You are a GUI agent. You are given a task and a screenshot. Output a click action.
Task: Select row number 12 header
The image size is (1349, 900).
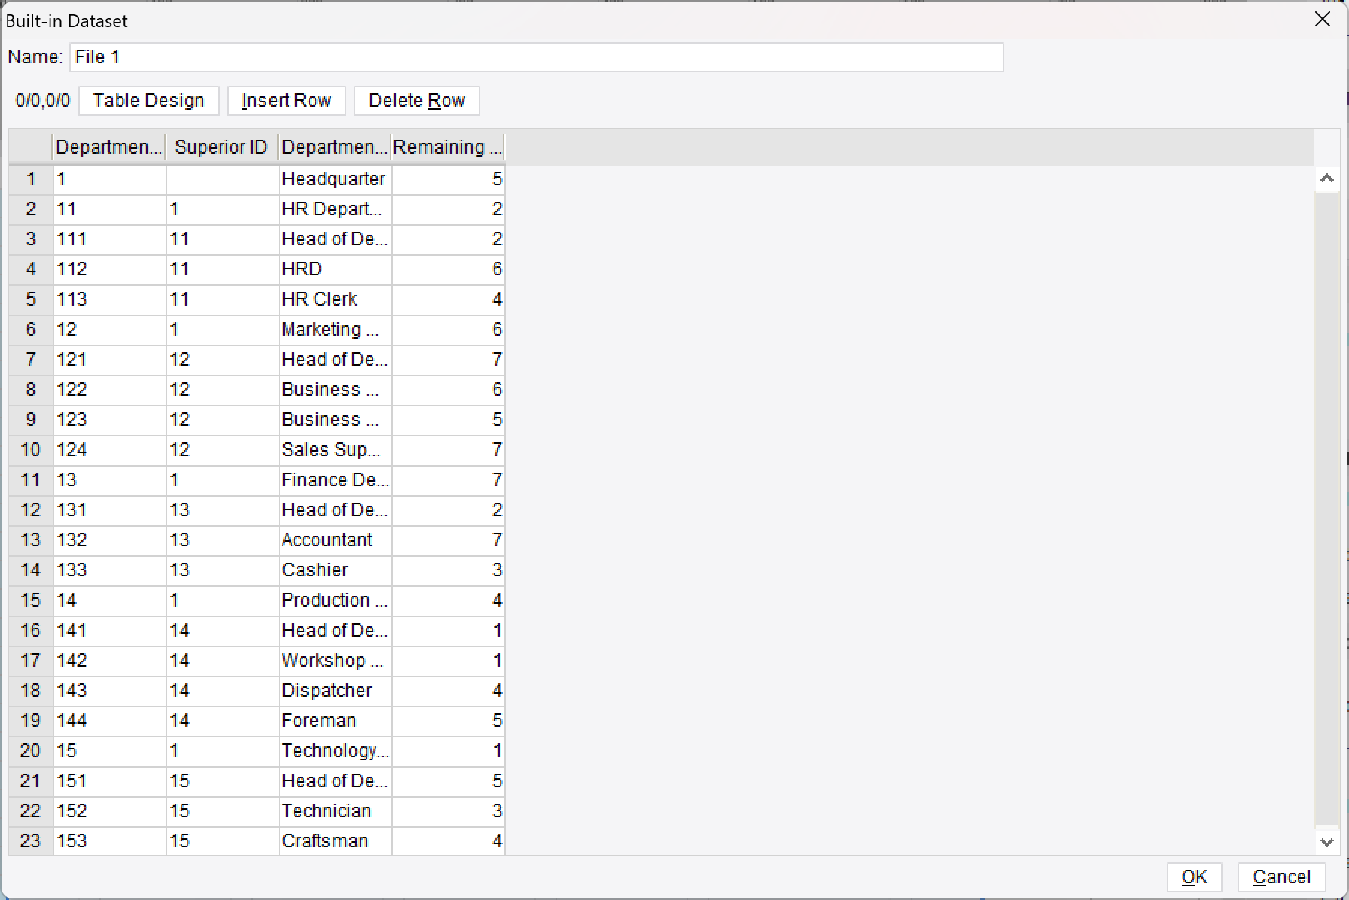tap(31, 510)
